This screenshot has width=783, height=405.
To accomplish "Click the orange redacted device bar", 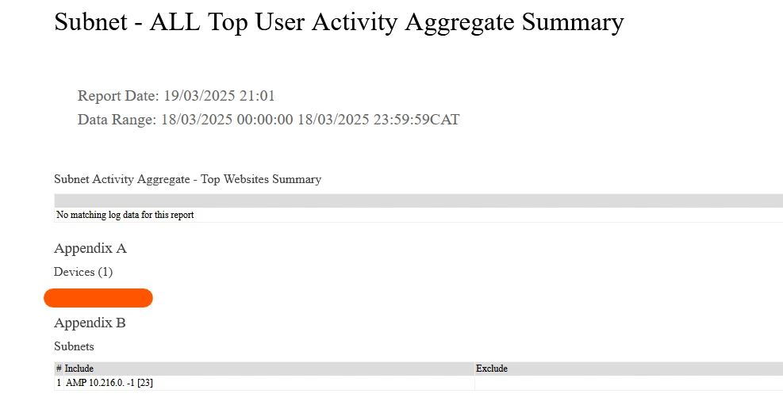I will click(x=98, y=298).
